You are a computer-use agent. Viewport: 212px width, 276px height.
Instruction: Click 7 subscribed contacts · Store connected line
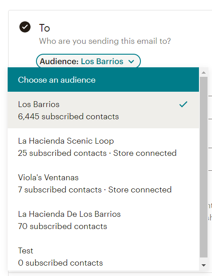[x=95, y=190]
